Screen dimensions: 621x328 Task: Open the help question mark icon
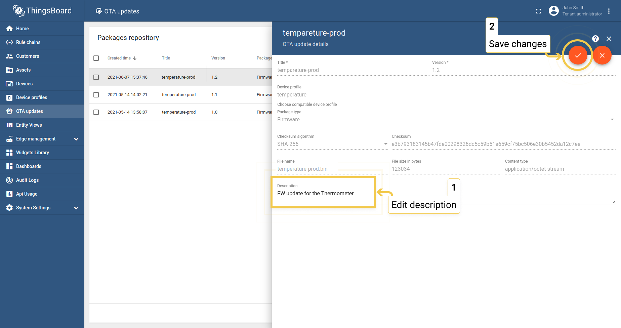point(595,39)
